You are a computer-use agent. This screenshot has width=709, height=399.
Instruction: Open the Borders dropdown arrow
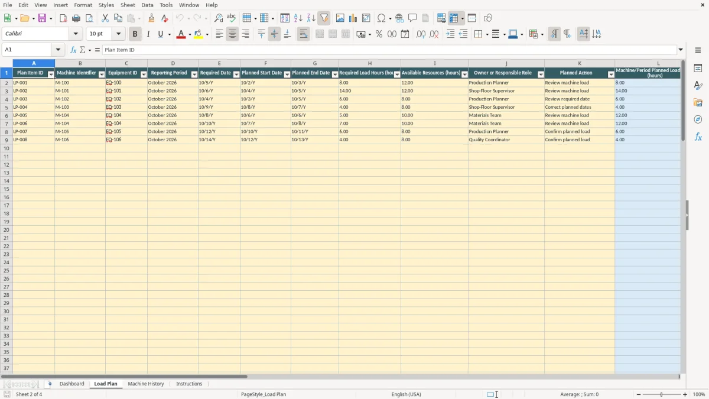click(486, 34)
